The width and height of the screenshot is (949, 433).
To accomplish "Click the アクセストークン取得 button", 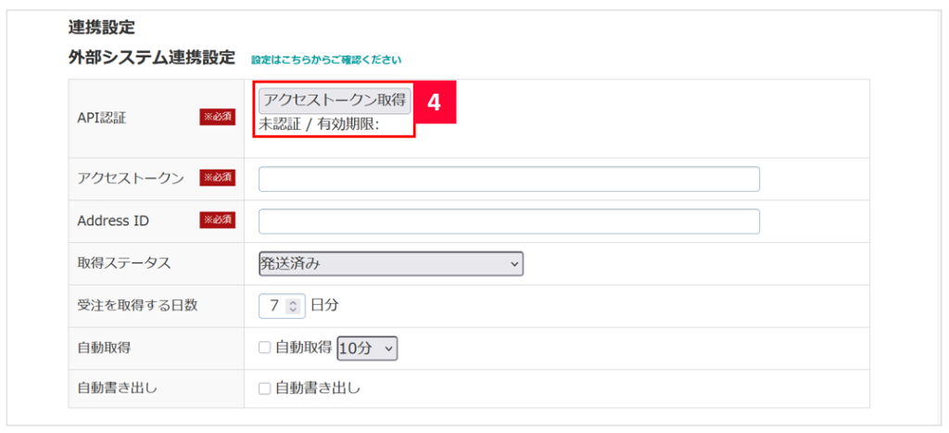I will click(x=335, y=101).
